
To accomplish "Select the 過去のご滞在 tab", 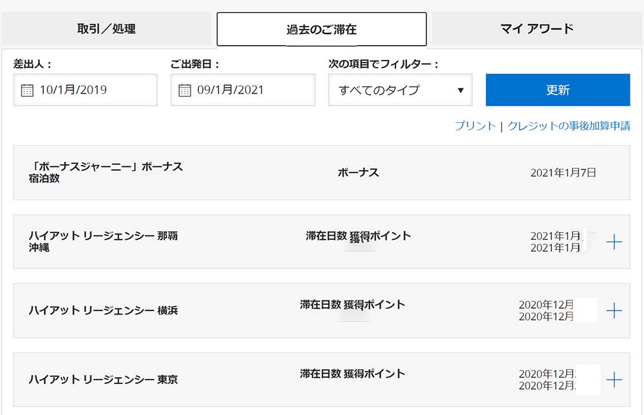I will point(321,30).
